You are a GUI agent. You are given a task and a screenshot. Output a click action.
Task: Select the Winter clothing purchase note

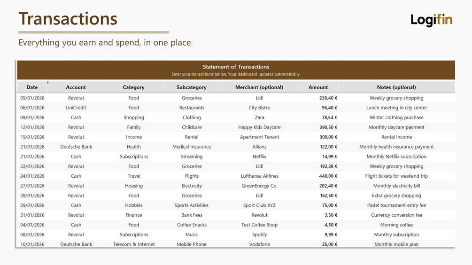click(x=396, y=117)
